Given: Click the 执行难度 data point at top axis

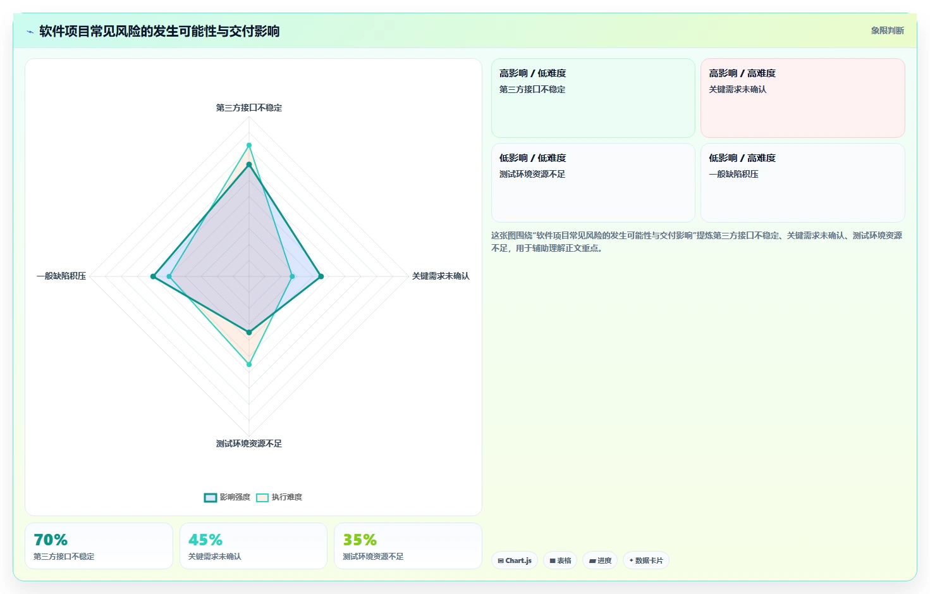Looking at the screenshot, I should click(249, 145).
